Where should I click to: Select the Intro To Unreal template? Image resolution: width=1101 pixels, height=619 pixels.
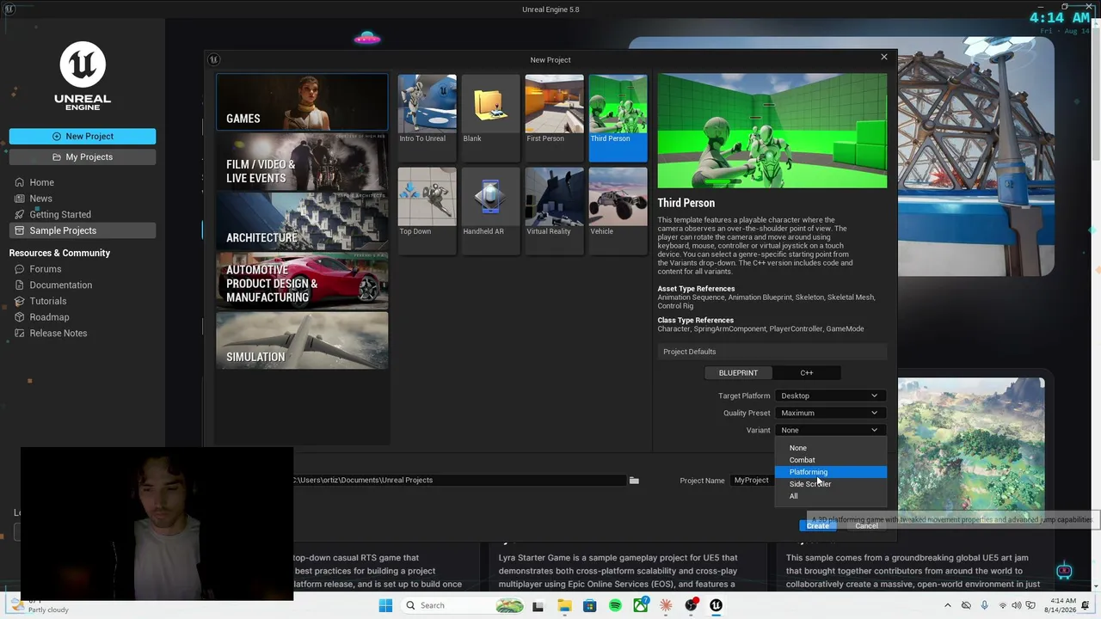tap(427, 118)
